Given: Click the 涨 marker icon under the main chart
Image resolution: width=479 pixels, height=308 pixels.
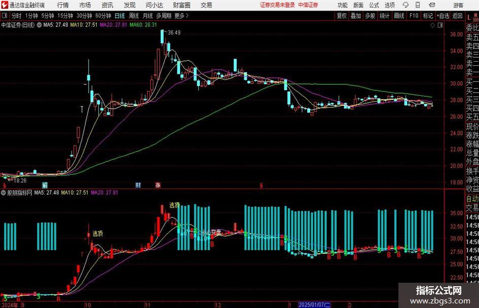Looking at the screenshot, I should (x=158, y=185).
